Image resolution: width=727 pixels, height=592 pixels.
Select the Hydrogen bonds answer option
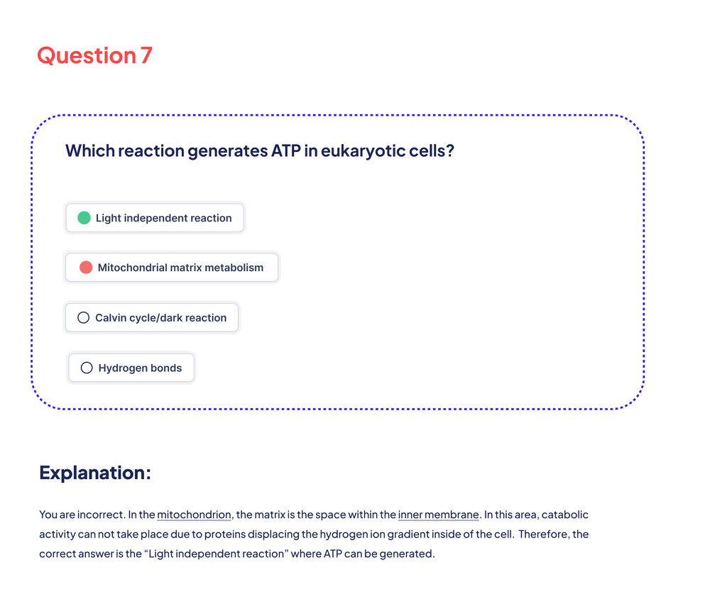coord(131,368)
